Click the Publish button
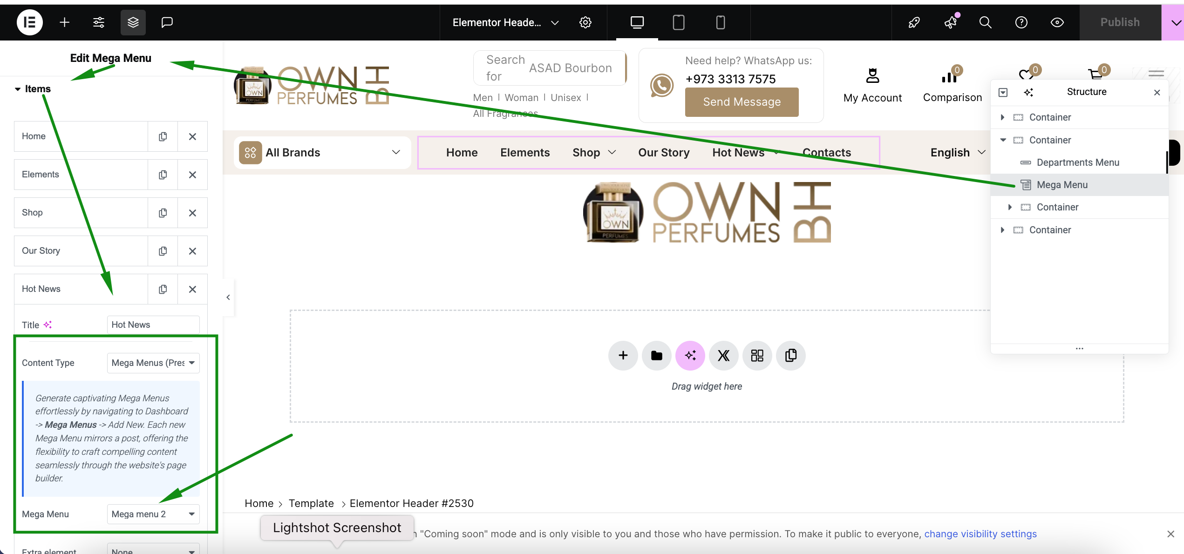Viewport: 1184px width, 554px height. click(1120, 22)
